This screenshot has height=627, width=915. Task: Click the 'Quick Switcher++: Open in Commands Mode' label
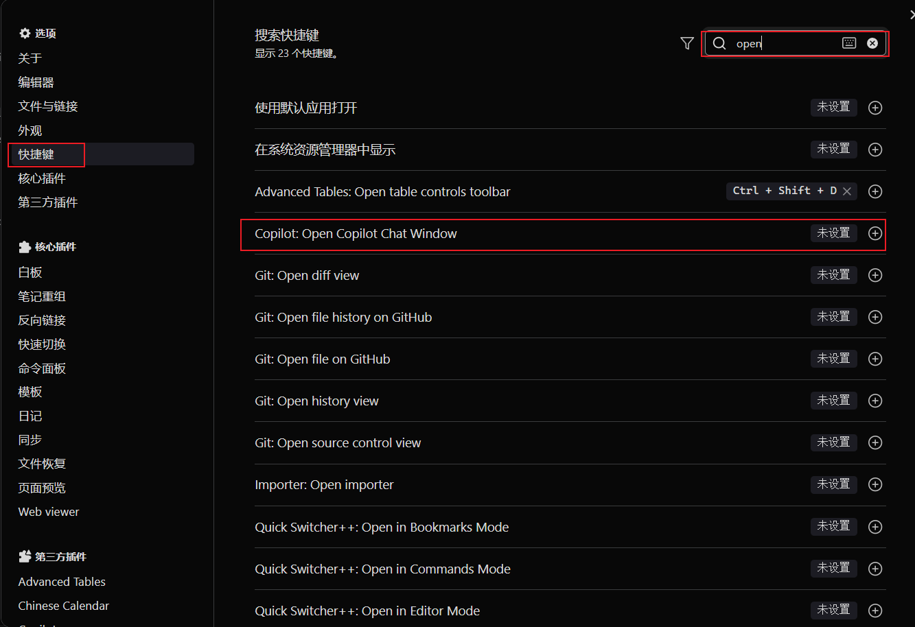tap(382, 569)
